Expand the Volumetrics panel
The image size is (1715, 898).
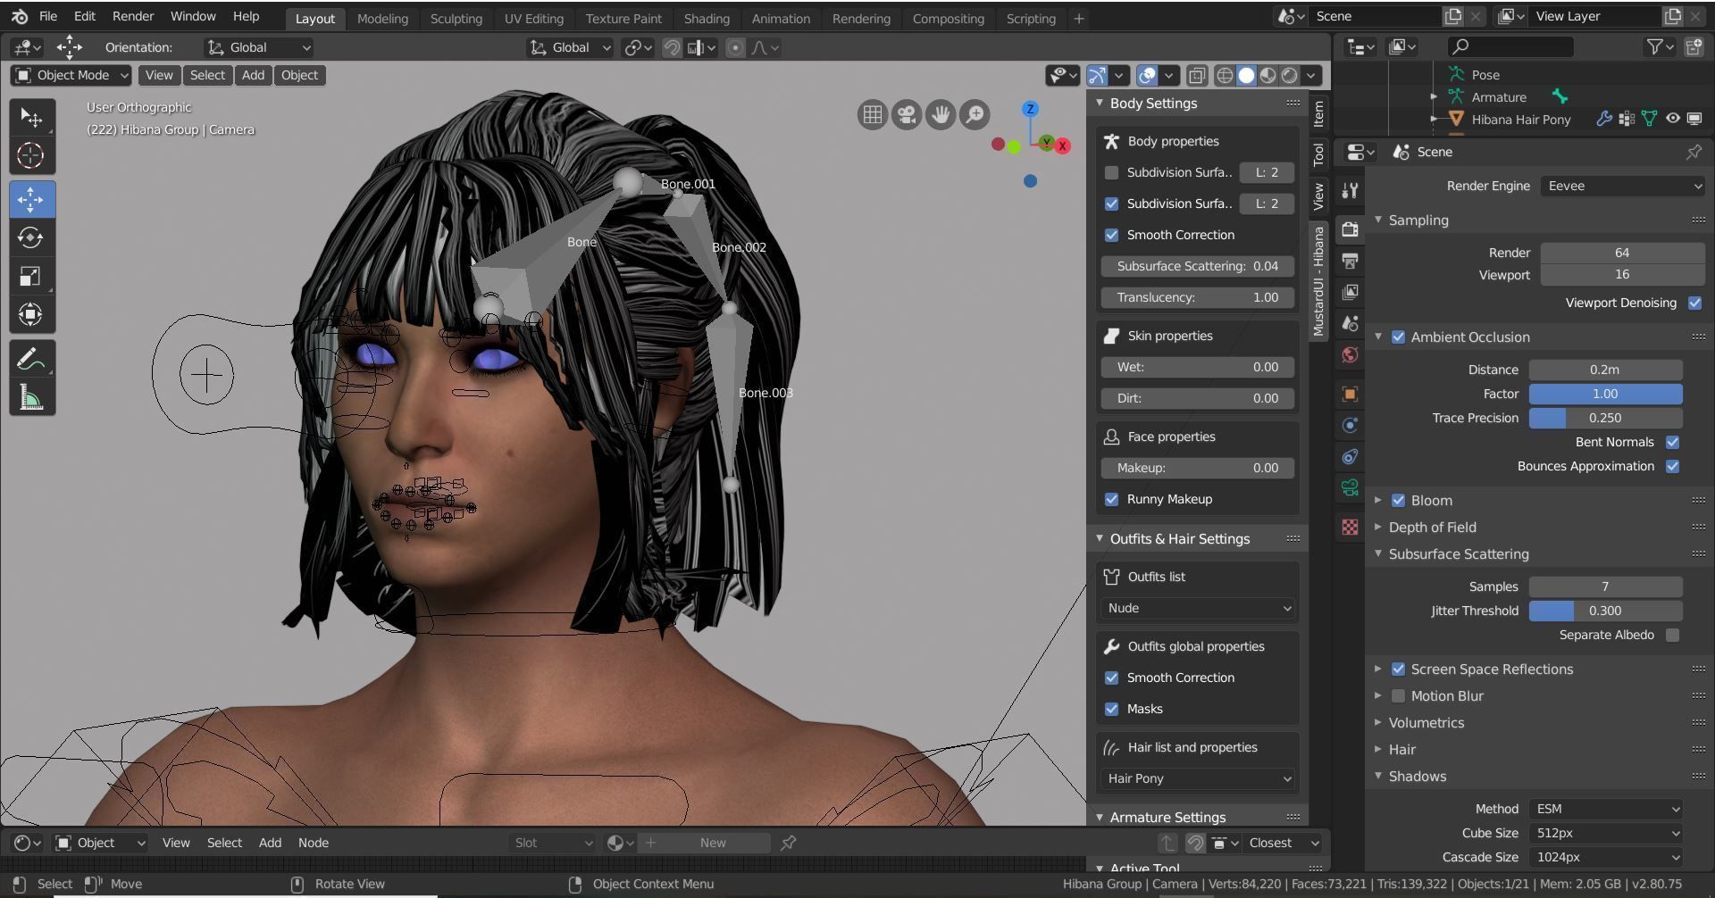tap(1426, 723)
